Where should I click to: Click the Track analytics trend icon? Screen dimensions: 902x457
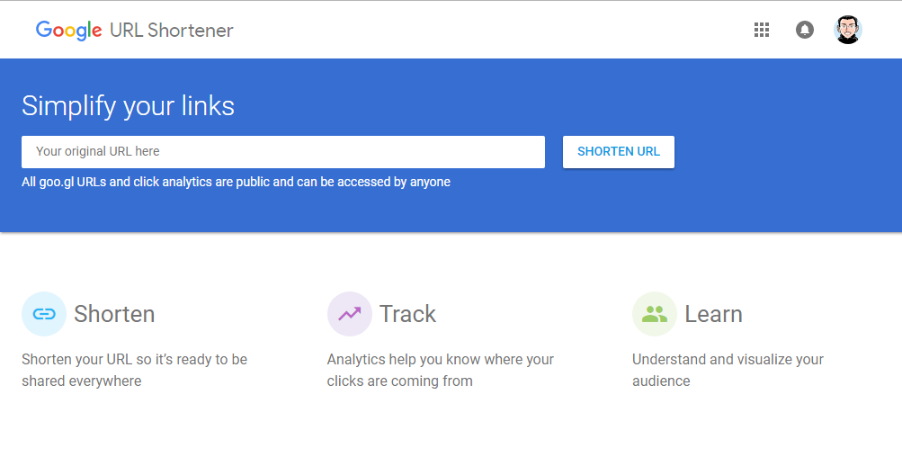point(349,314)
